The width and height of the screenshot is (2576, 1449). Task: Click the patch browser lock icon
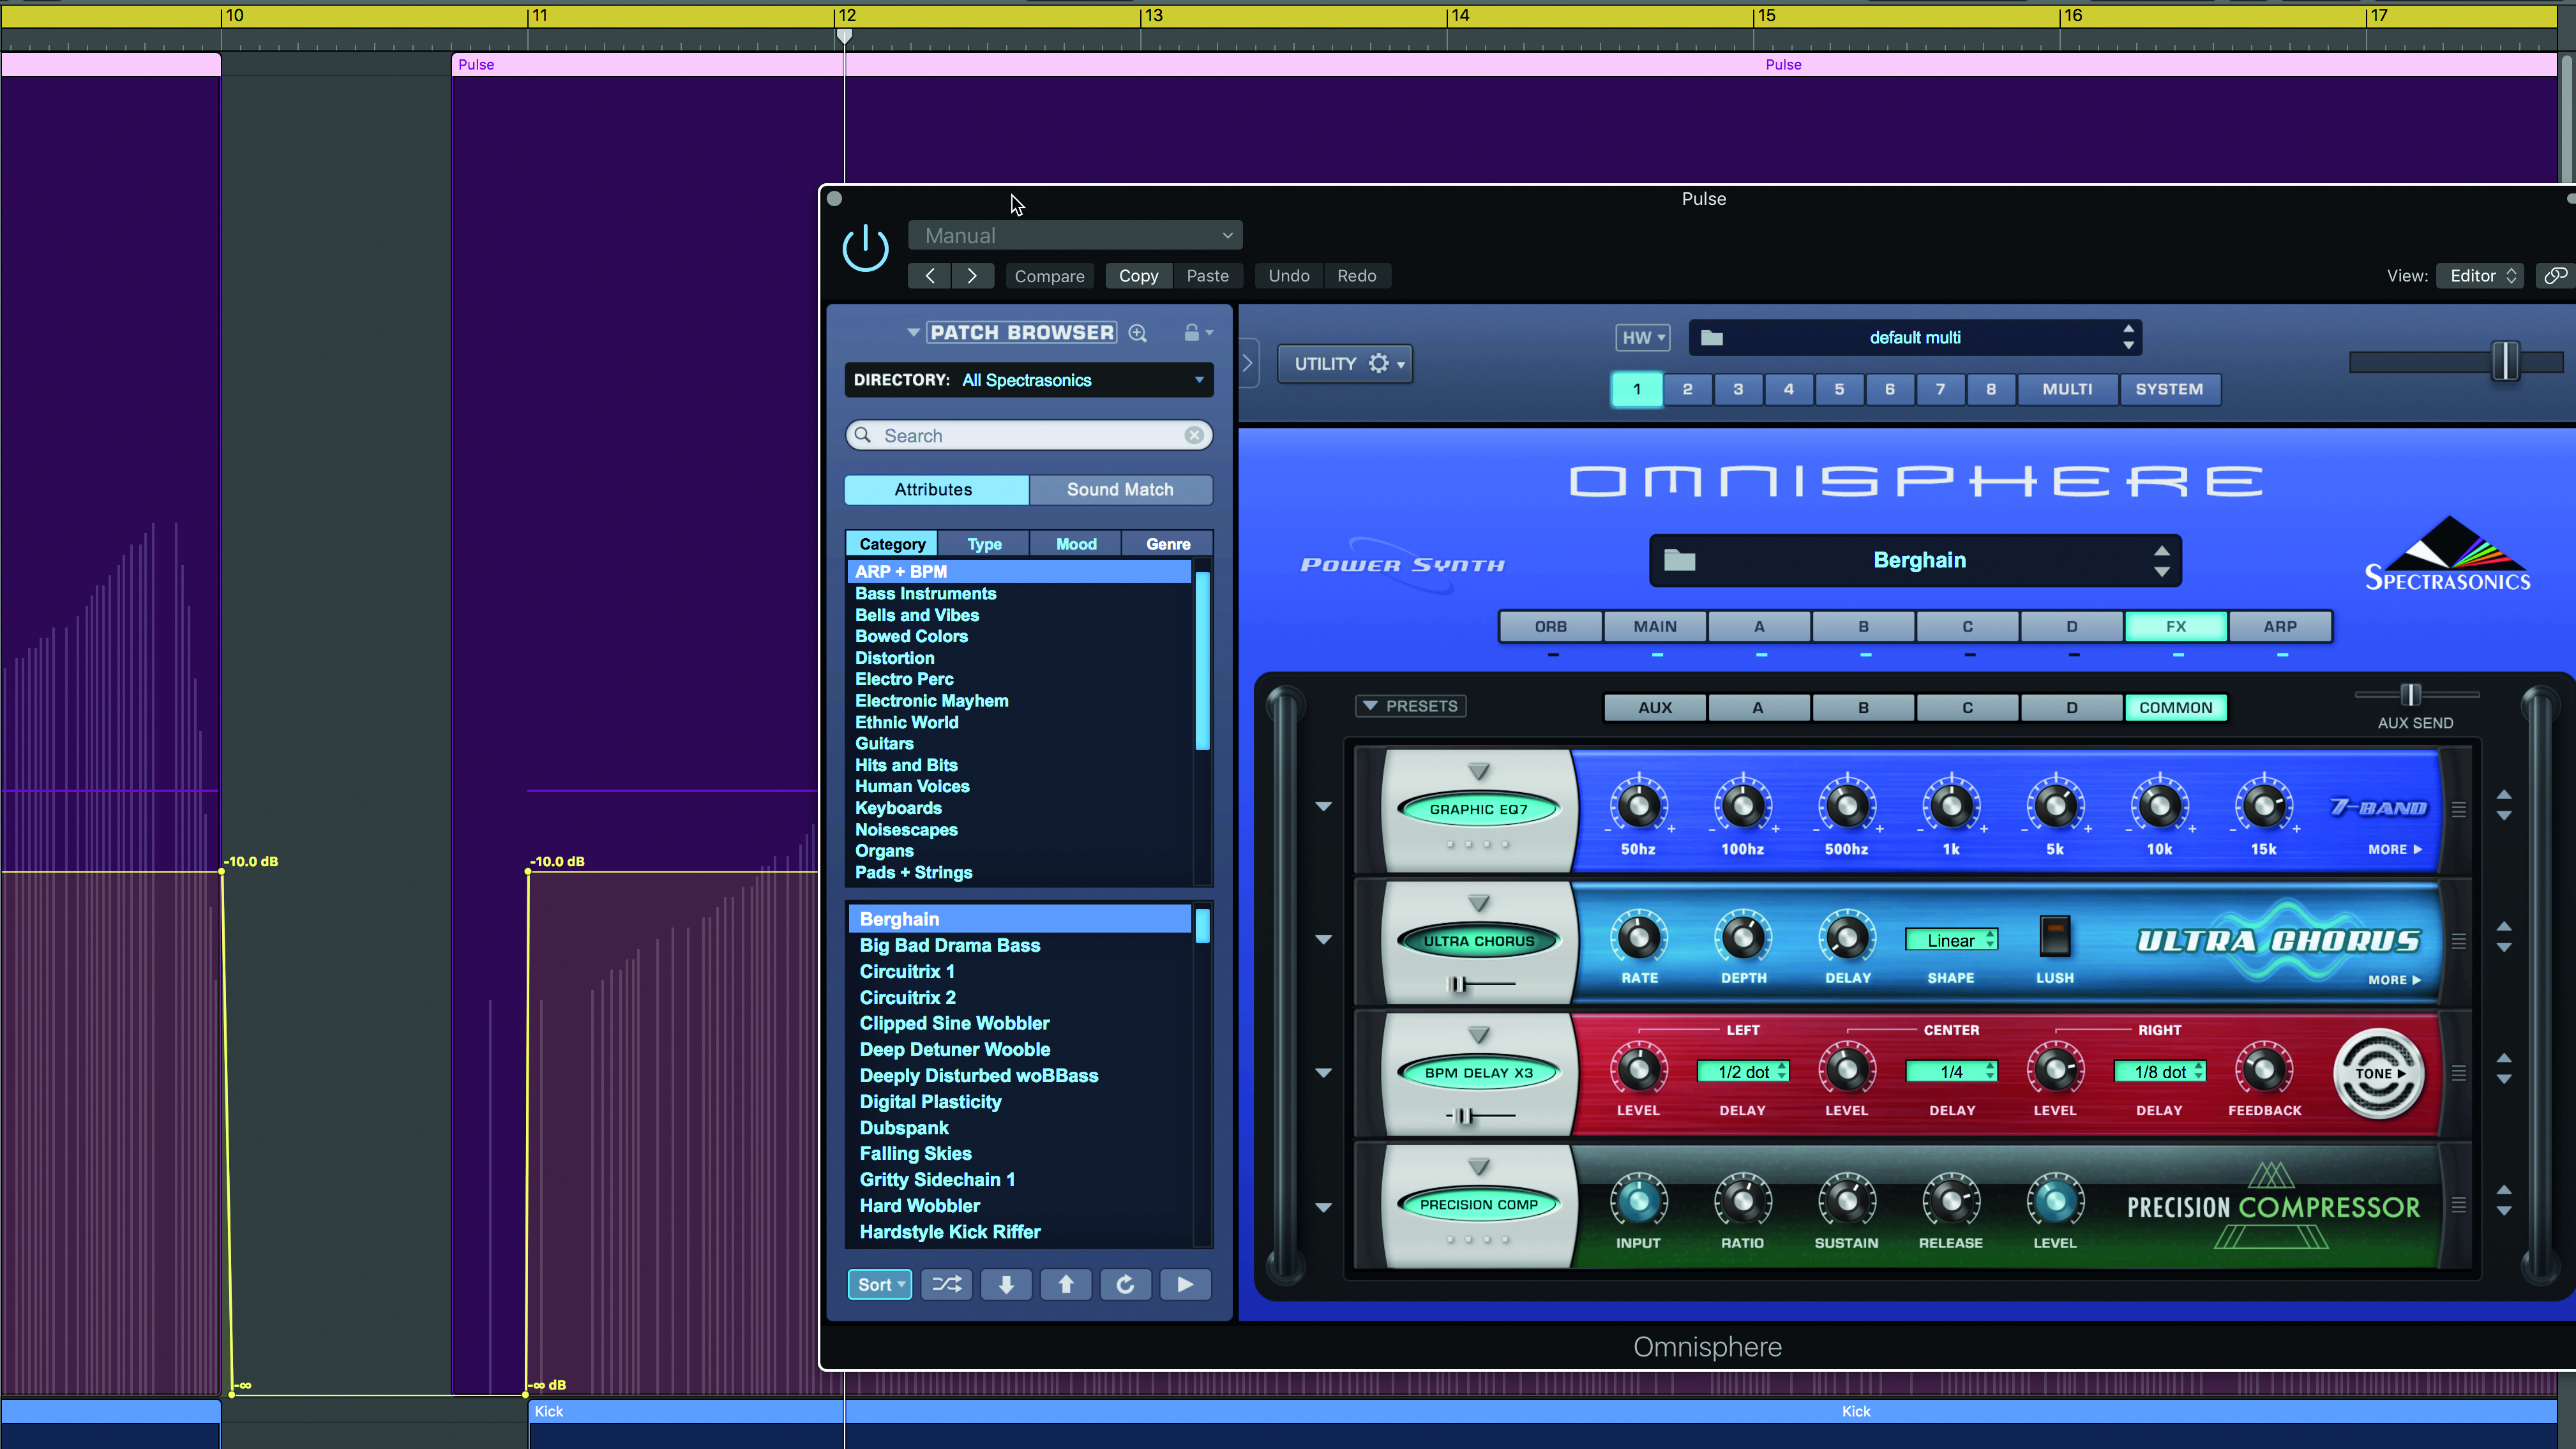coord(1191,333)
